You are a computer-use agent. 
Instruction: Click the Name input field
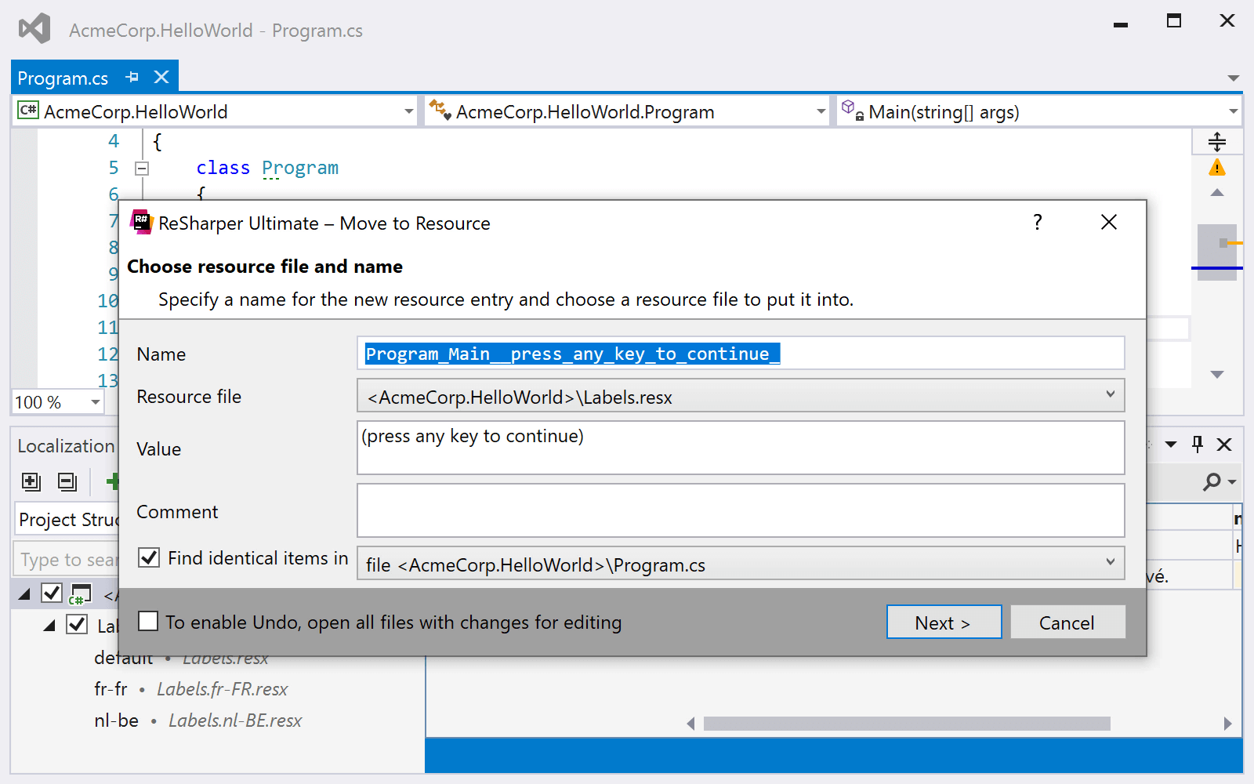741,354
